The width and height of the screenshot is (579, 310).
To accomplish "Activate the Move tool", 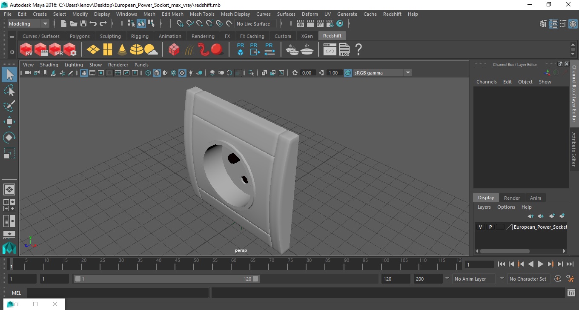I will [x=9, y=122].
